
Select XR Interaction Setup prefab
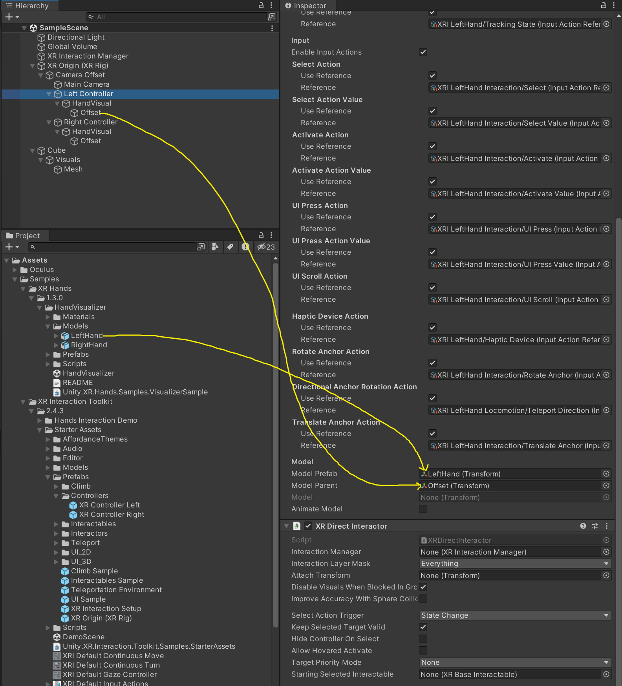coord(106,609)
